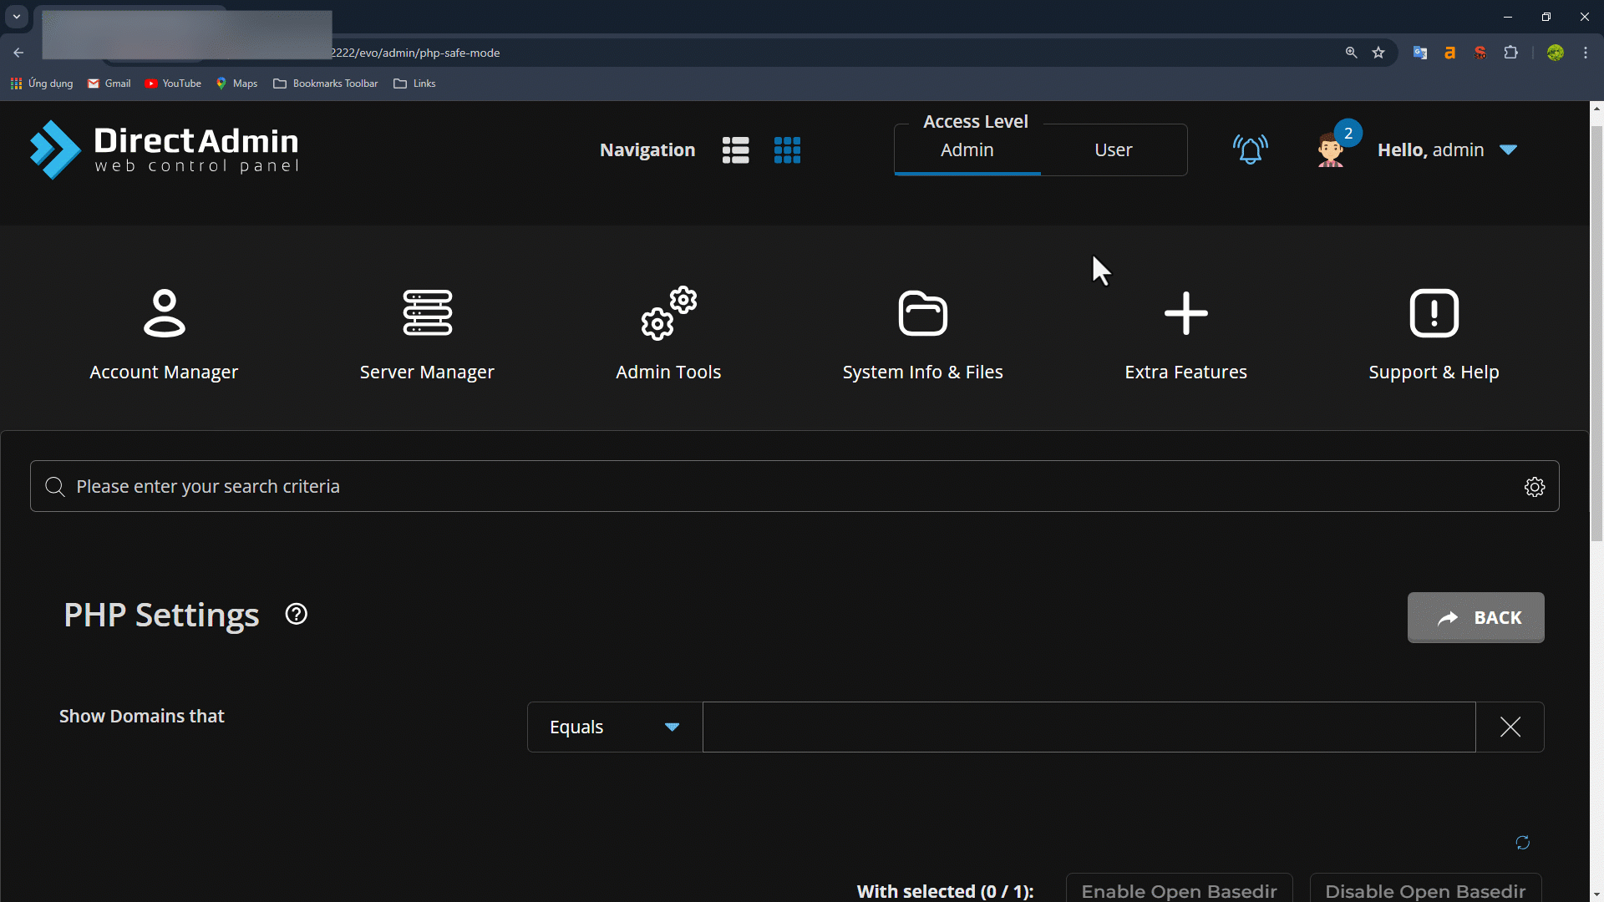Clear the domain filter with X
Screen dimensions: 1604x902
tap(1510, 727)
